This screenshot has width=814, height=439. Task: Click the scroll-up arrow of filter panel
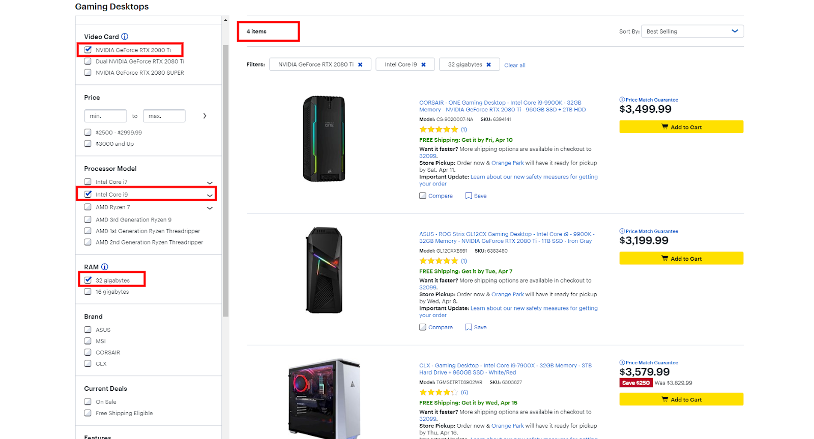pos(225,20)
